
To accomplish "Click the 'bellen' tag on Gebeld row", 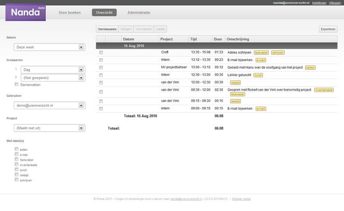I will click(310, 67).
